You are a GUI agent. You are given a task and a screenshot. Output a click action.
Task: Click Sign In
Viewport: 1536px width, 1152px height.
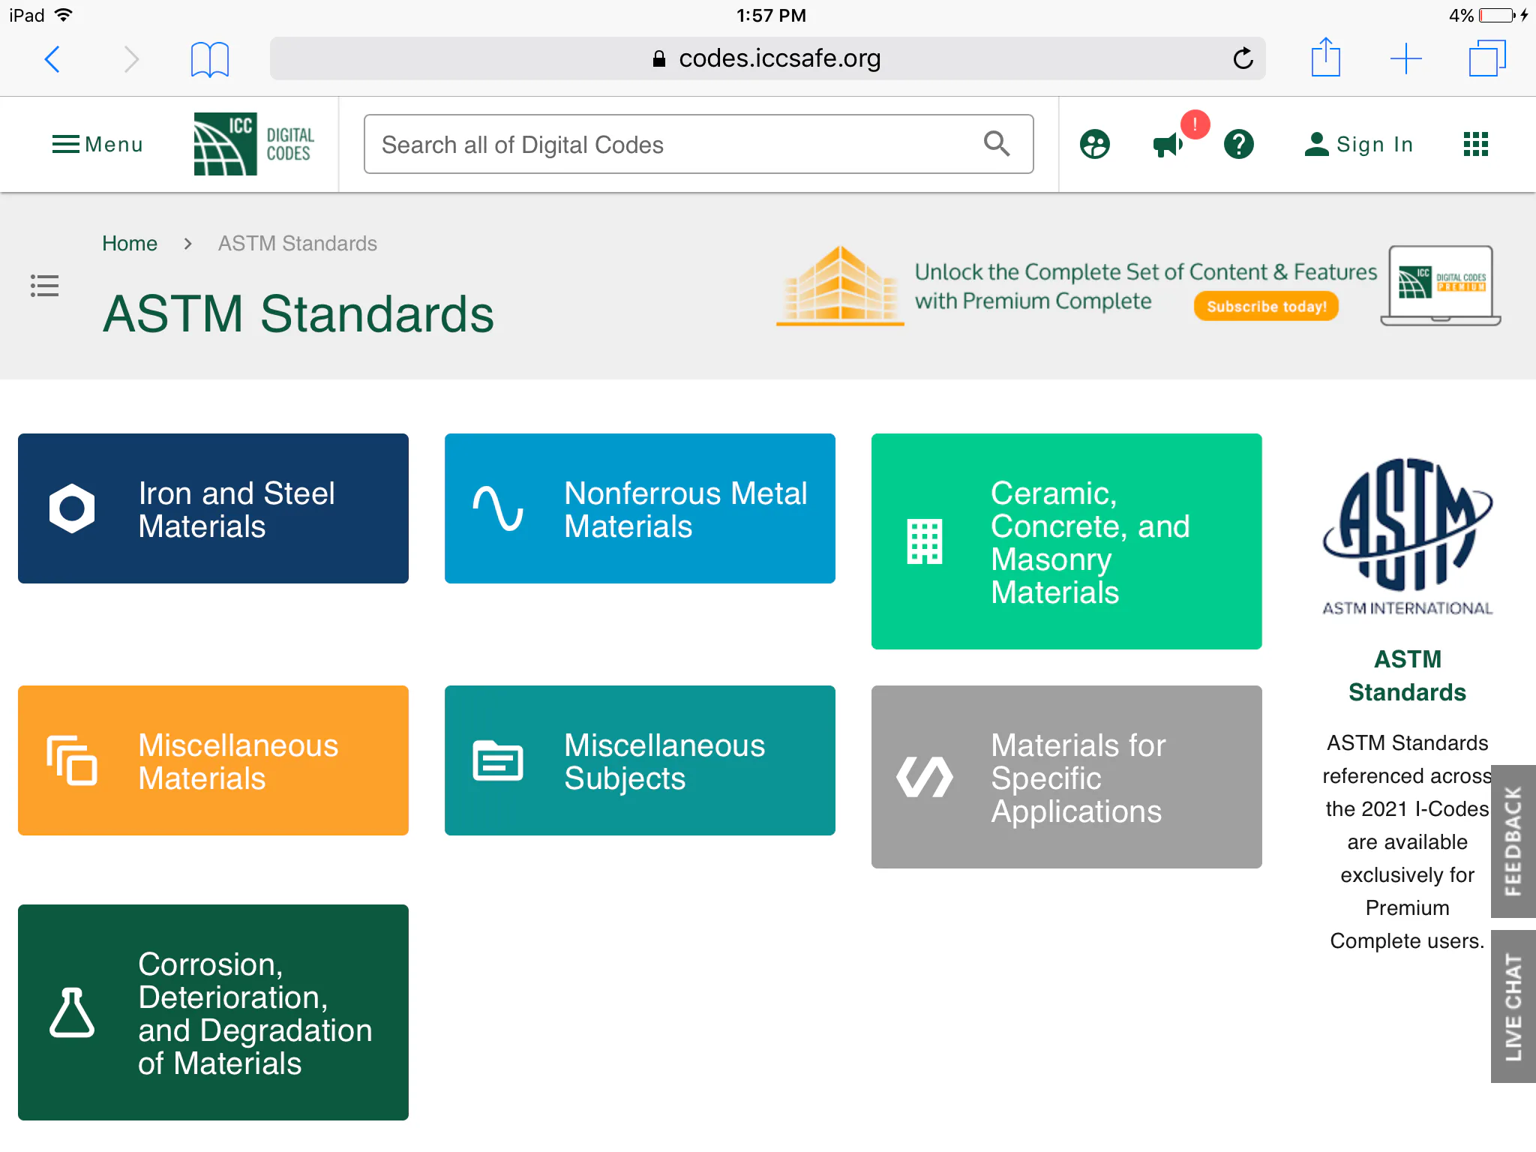point(1359,144)
